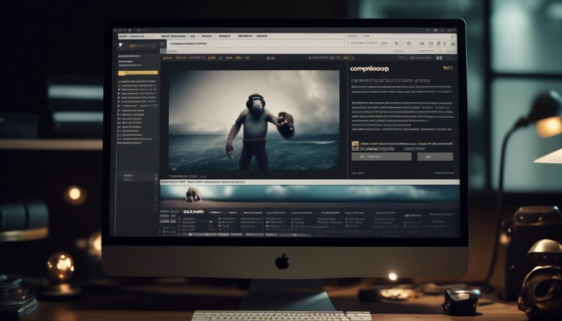Viewport: 562px width, 321px height.
Task: Click the app logo icon at top-left
Action: [121, 45]
